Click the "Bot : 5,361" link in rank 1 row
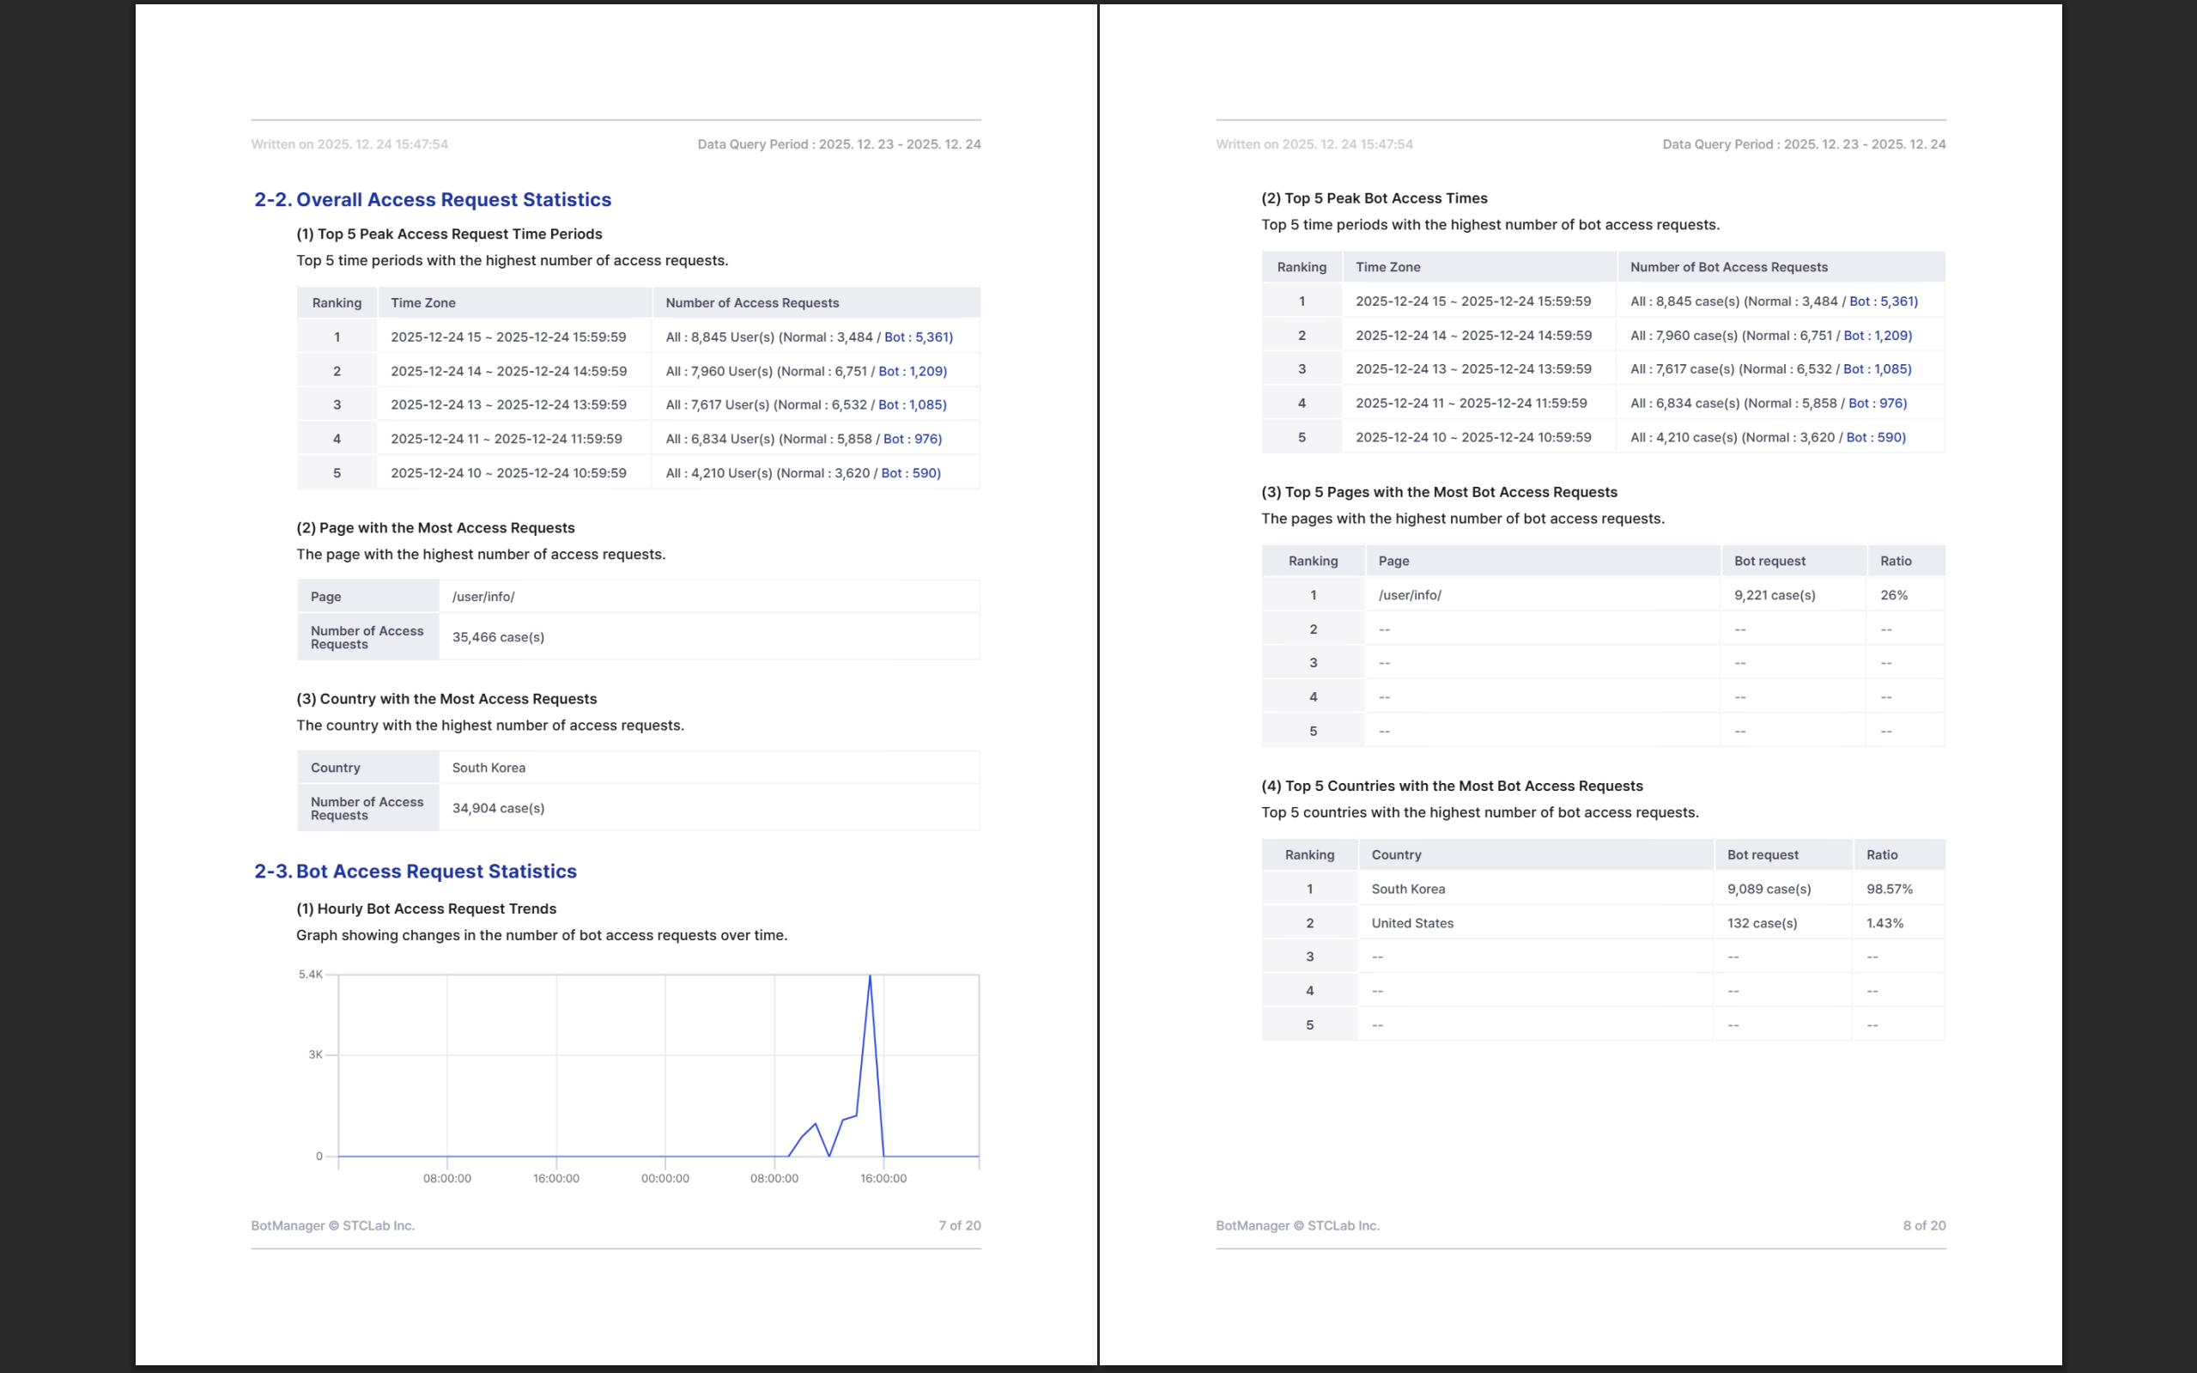Image resolution: width=2197 pixels, height=1373 pixels. click(x=918, y=336)
